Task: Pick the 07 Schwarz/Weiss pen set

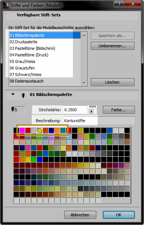Action: pyautogui.click(x=45, y=75)
